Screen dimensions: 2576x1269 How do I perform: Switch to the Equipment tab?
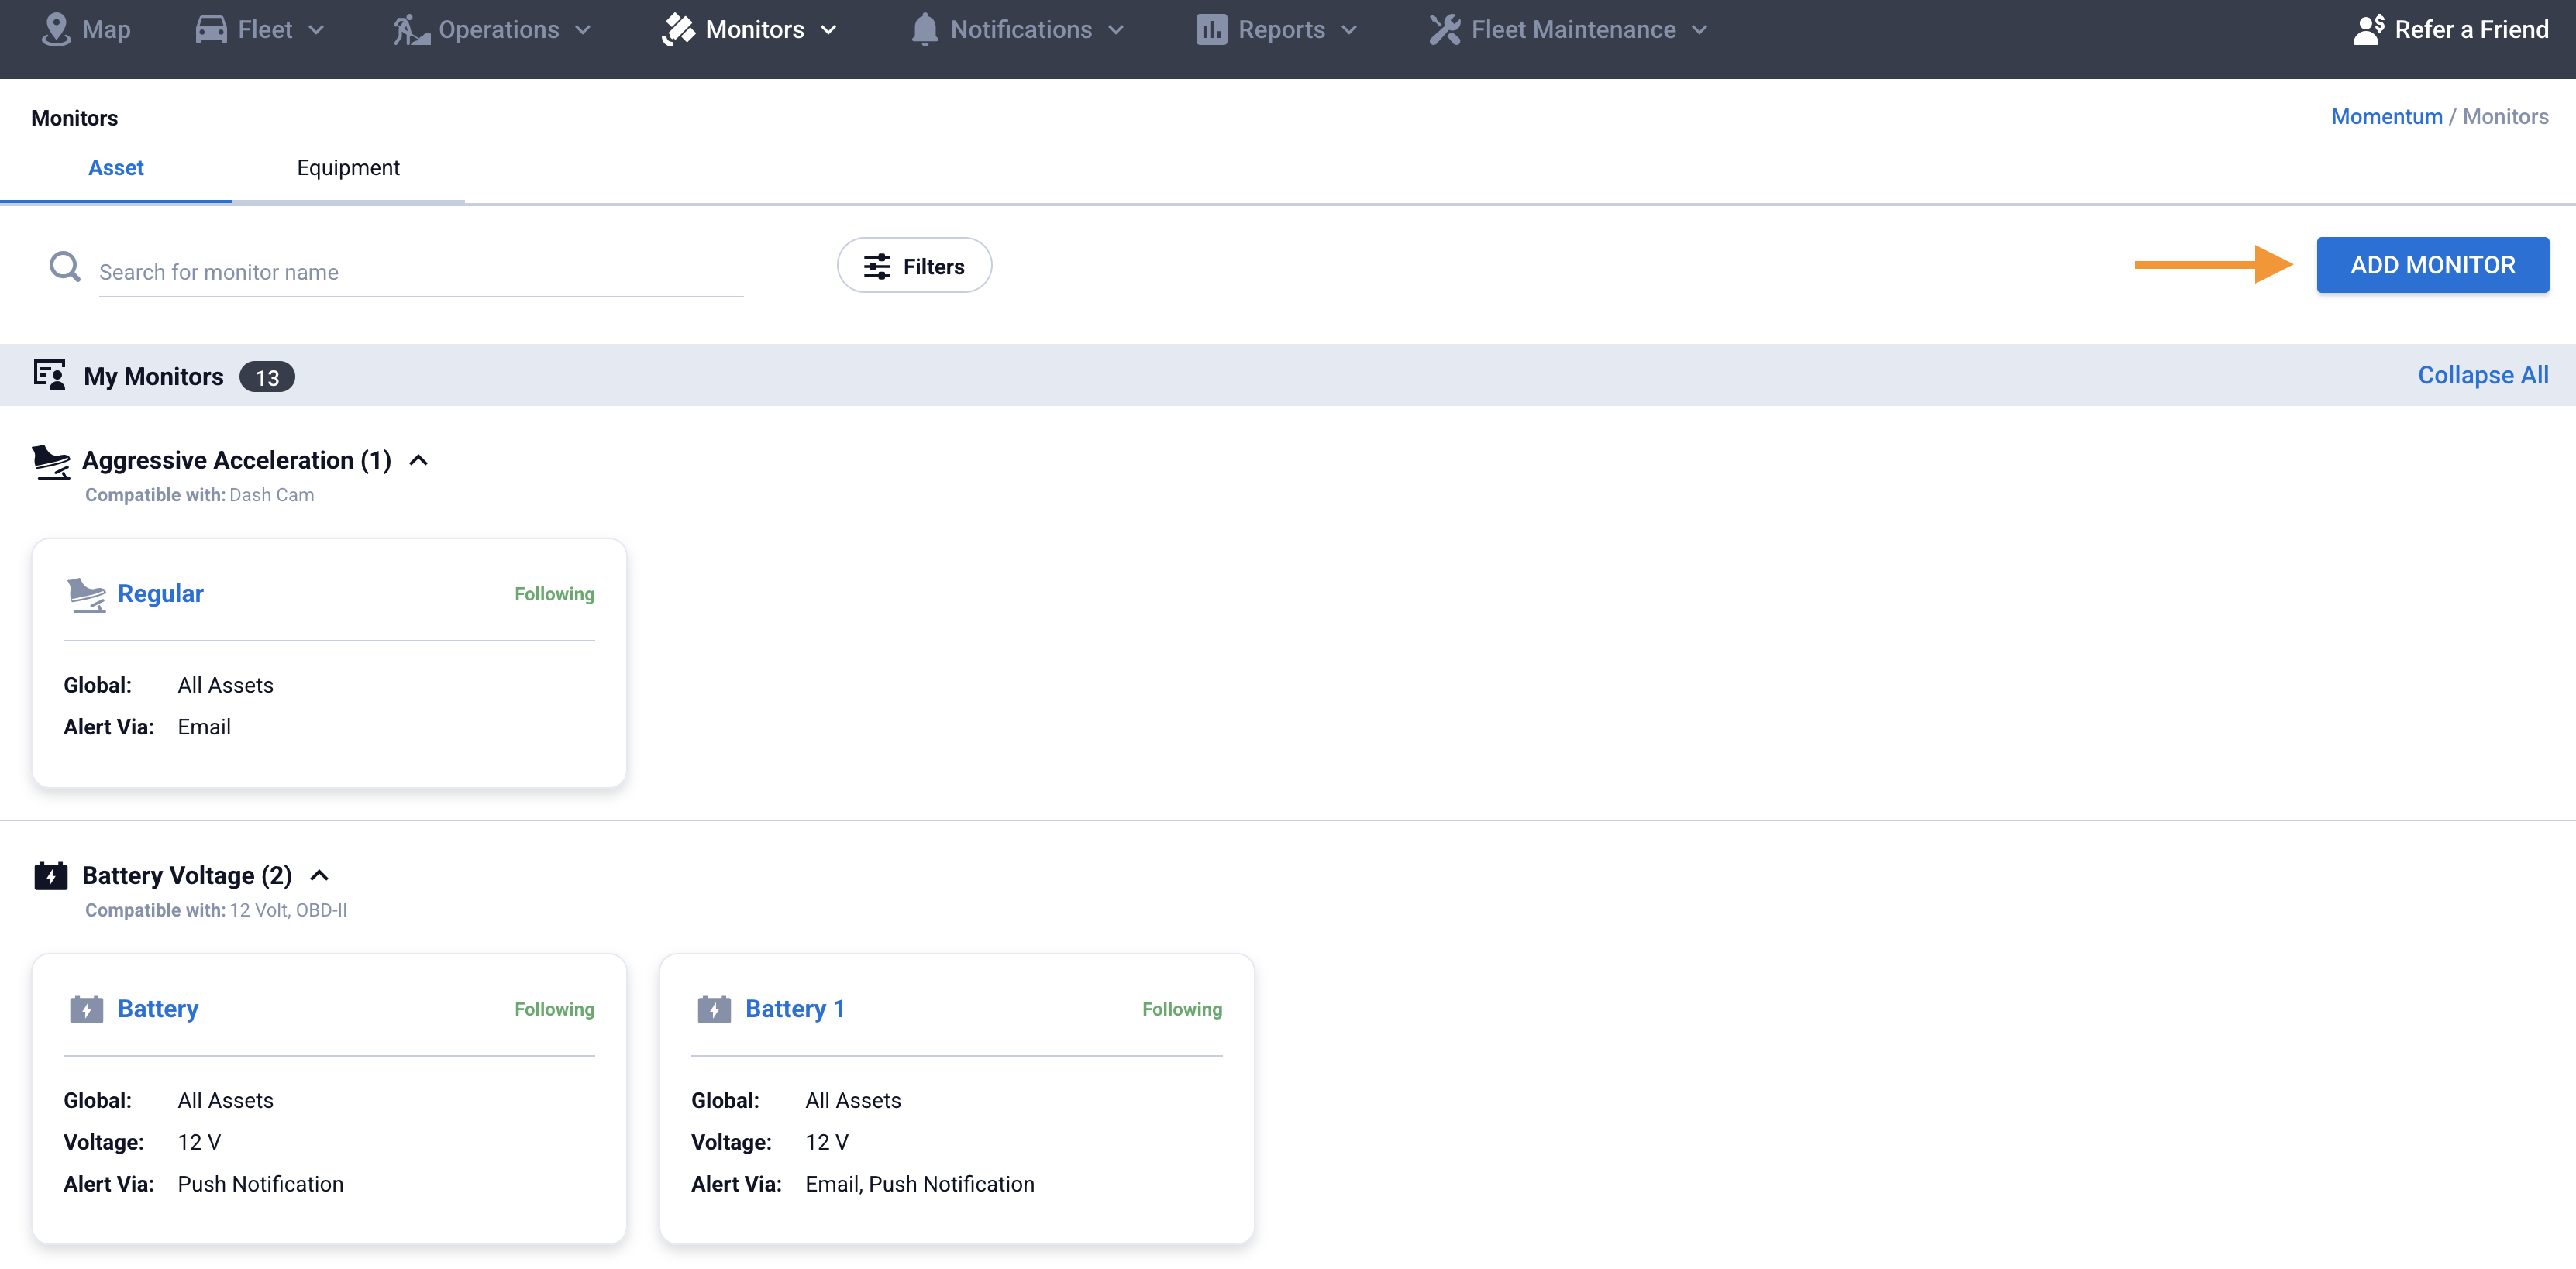[x=348, y=168]
